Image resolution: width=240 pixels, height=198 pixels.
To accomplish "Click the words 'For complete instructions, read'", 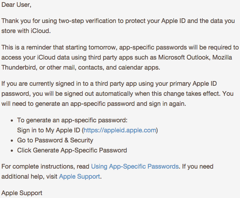I will tap(45, 166).
